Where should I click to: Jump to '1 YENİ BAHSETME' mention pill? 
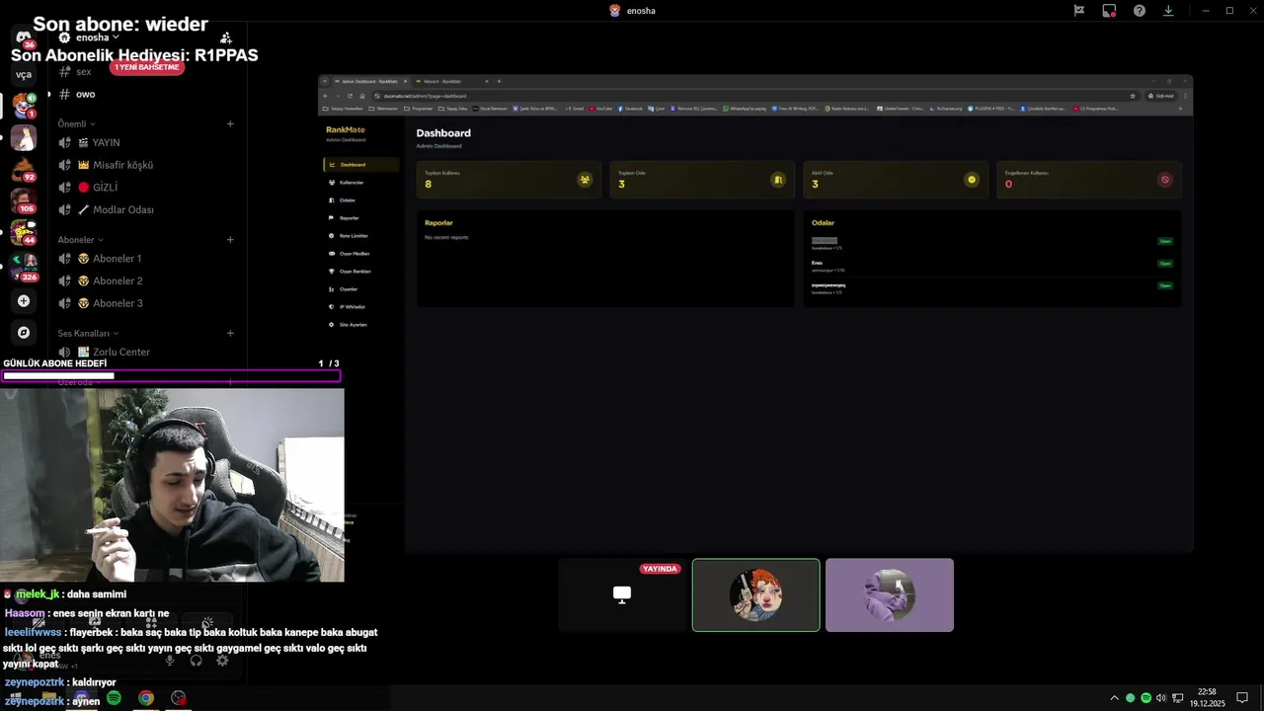click(147, 67)
